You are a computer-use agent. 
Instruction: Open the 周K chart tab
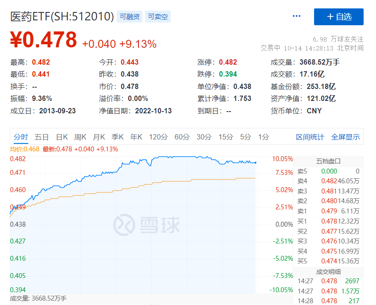[x=80, y=137]
